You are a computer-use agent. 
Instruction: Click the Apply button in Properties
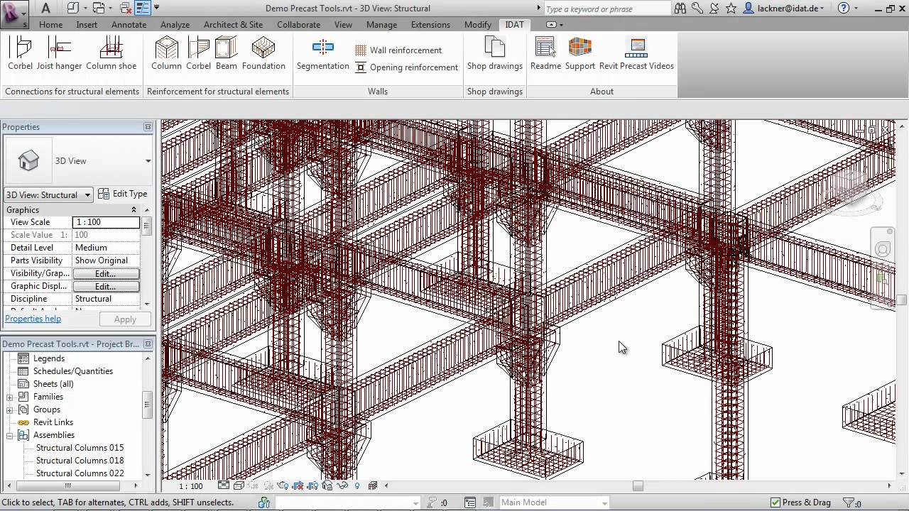coord(125,319)
